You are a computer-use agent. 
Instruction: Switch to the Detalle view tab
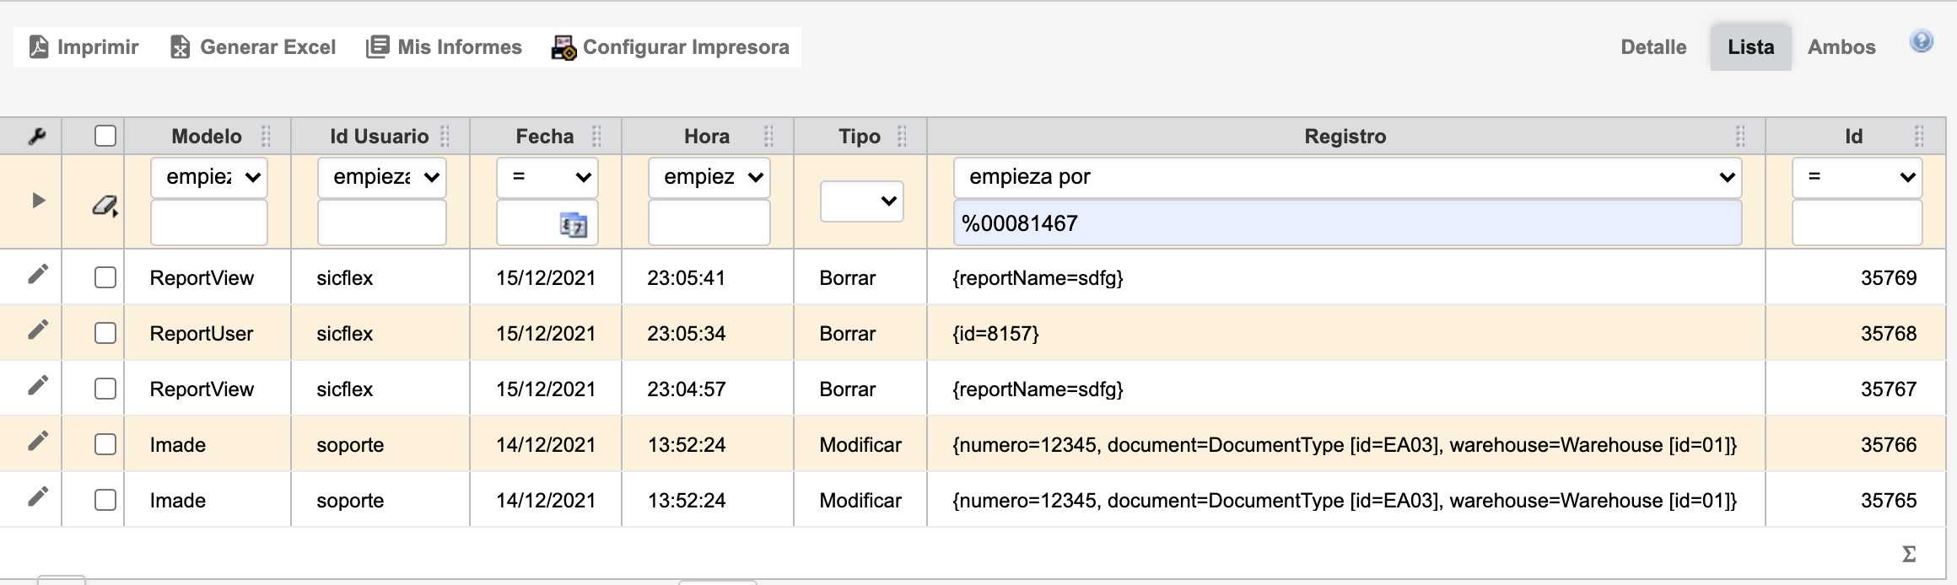click(1652, 47)
